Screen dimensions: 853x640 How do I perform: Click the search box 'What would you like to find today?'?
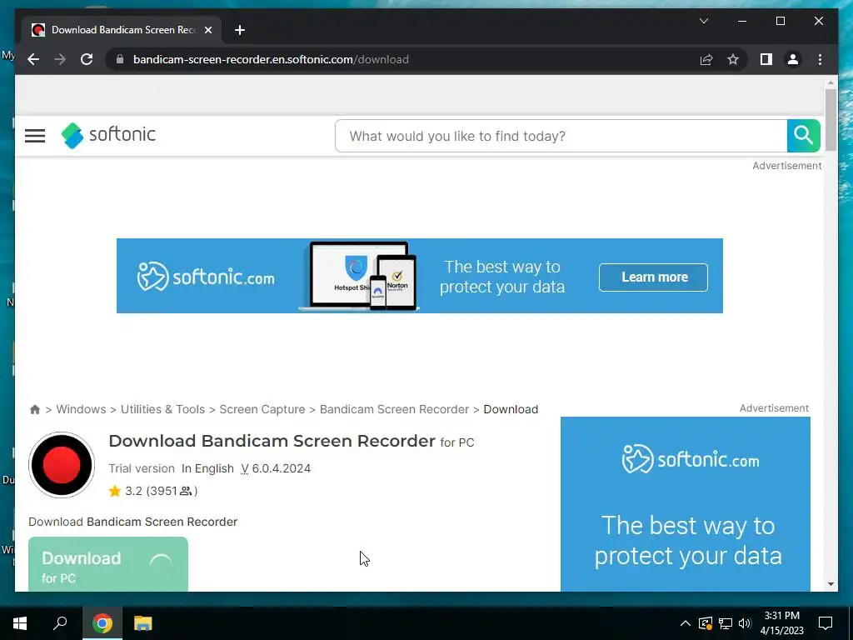(x=561, y=136)
